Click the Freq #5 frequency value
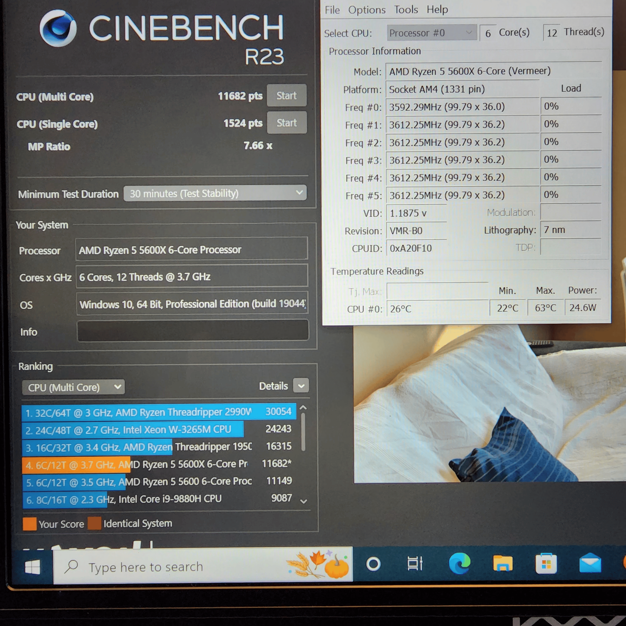Image resolution: width=626 pixels, height=626 pixels. tap(462, 195)
